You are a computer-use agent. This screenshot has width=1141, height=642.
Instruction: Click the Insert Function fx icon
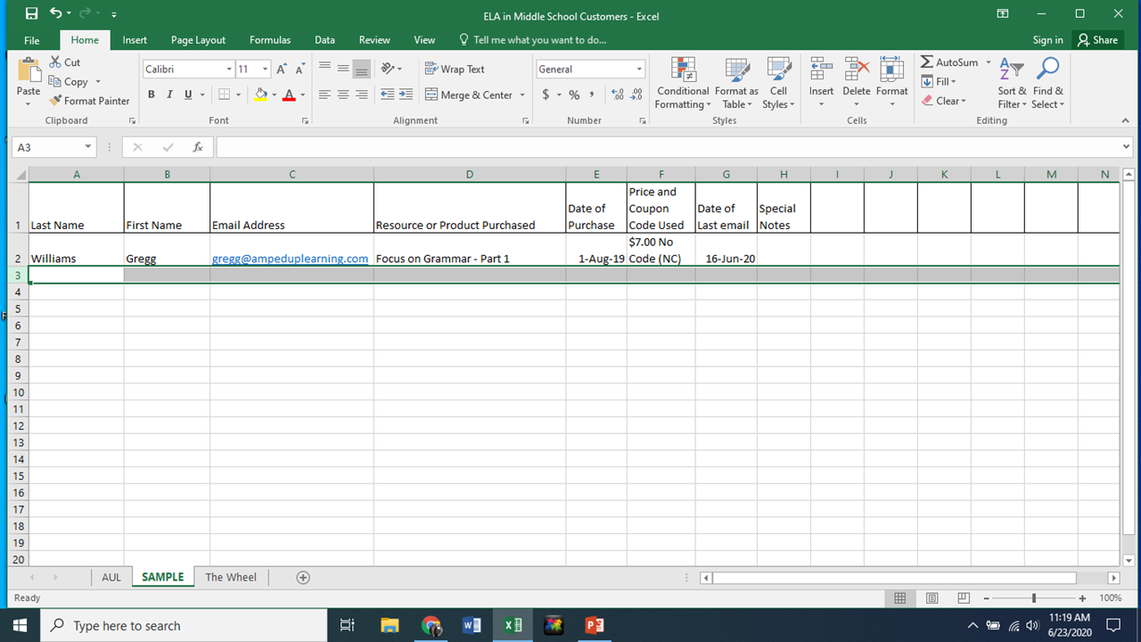pos(198,147)
